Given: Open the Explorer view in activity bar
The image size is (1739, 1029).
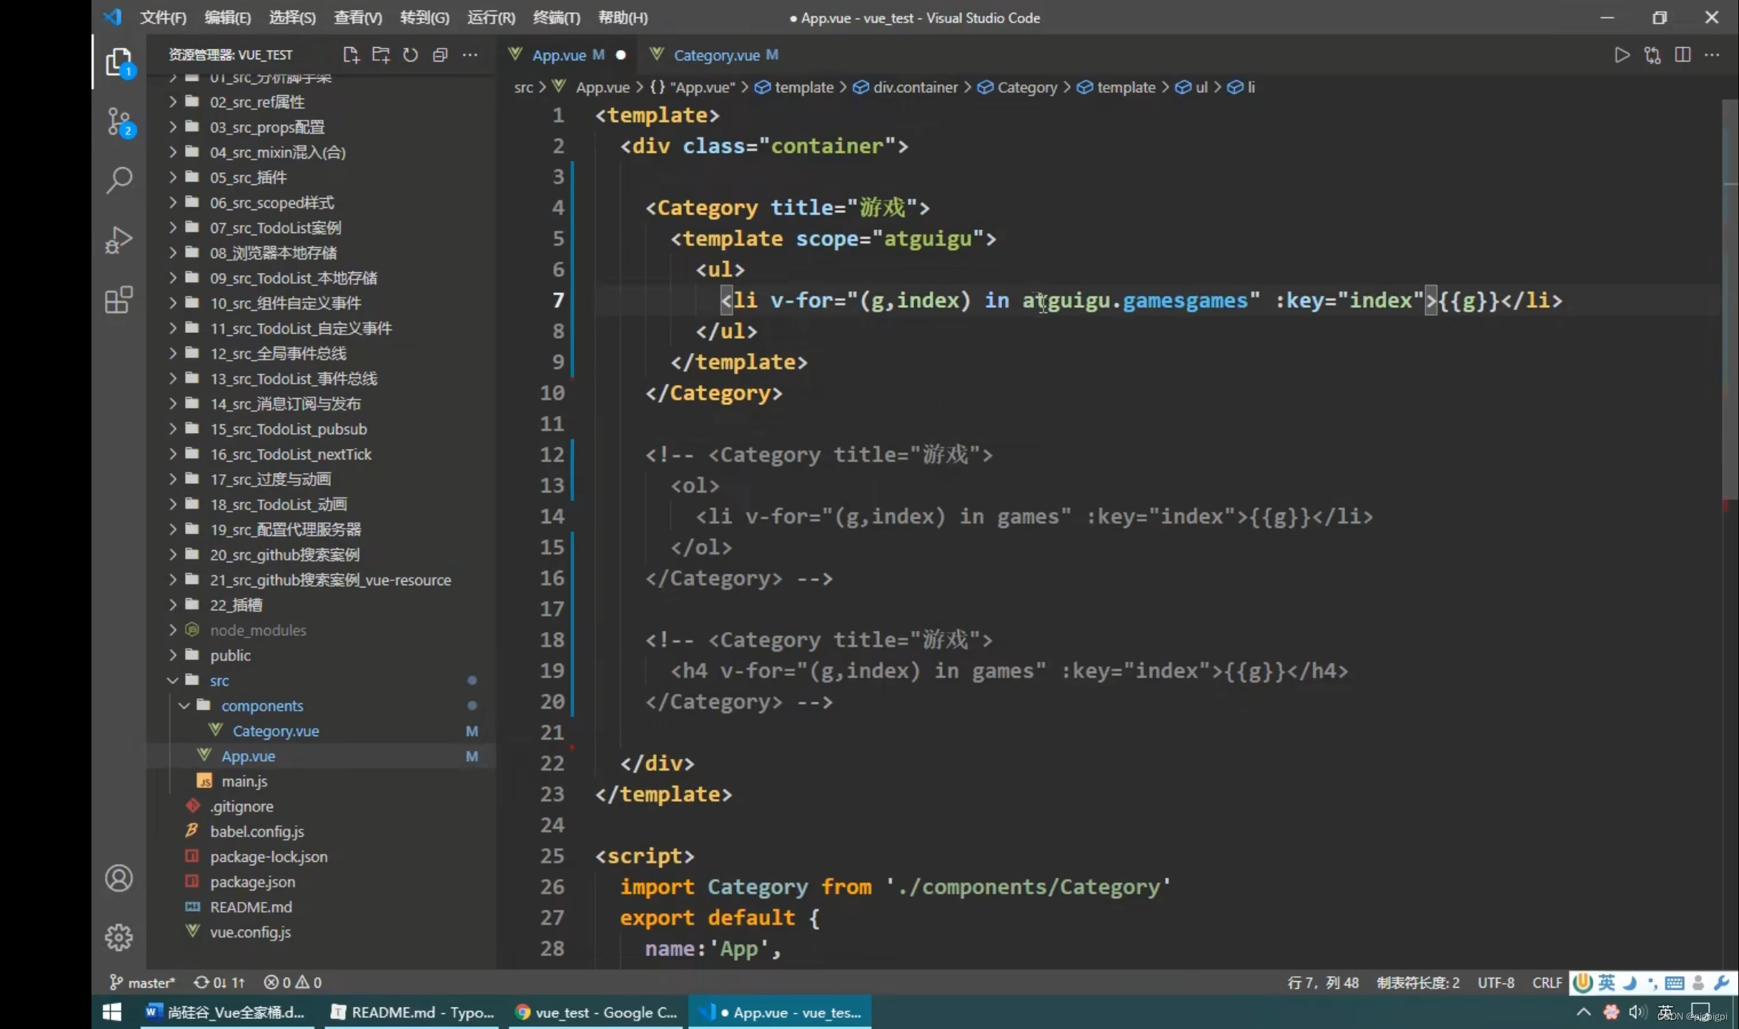Looking at the screenshot, I should (119, 63).
